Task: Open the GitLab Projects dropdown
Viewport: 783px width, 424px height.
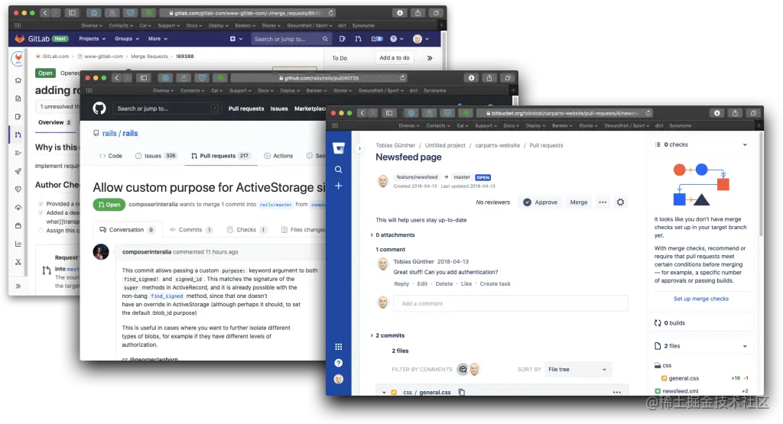Action: pyautogui.click(x=93, y=38)
